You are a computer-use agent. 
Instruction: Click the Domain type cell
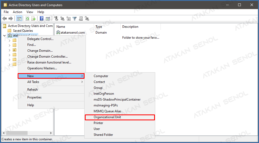click(x=101, y=33)
